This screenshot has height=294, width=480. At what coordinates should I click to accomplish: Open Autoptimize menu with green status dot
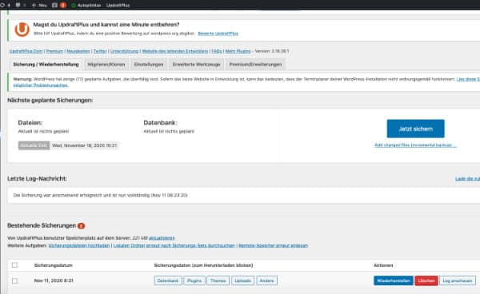click(86, 5)
